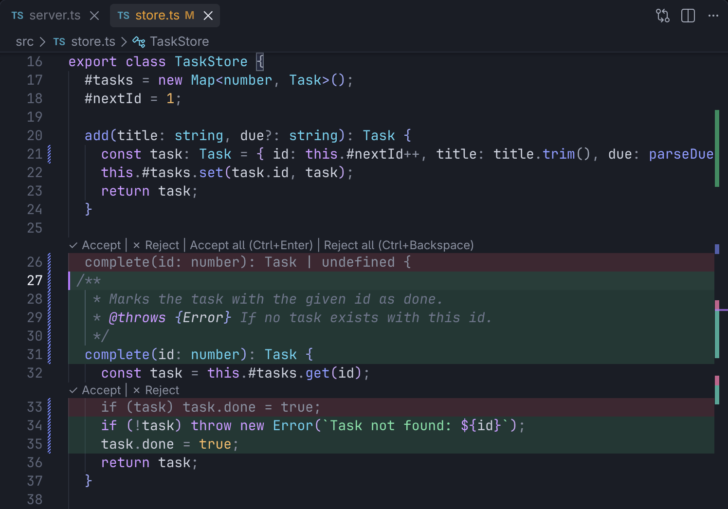
Task: Reject the complete signature change
Action: (156, 245)
